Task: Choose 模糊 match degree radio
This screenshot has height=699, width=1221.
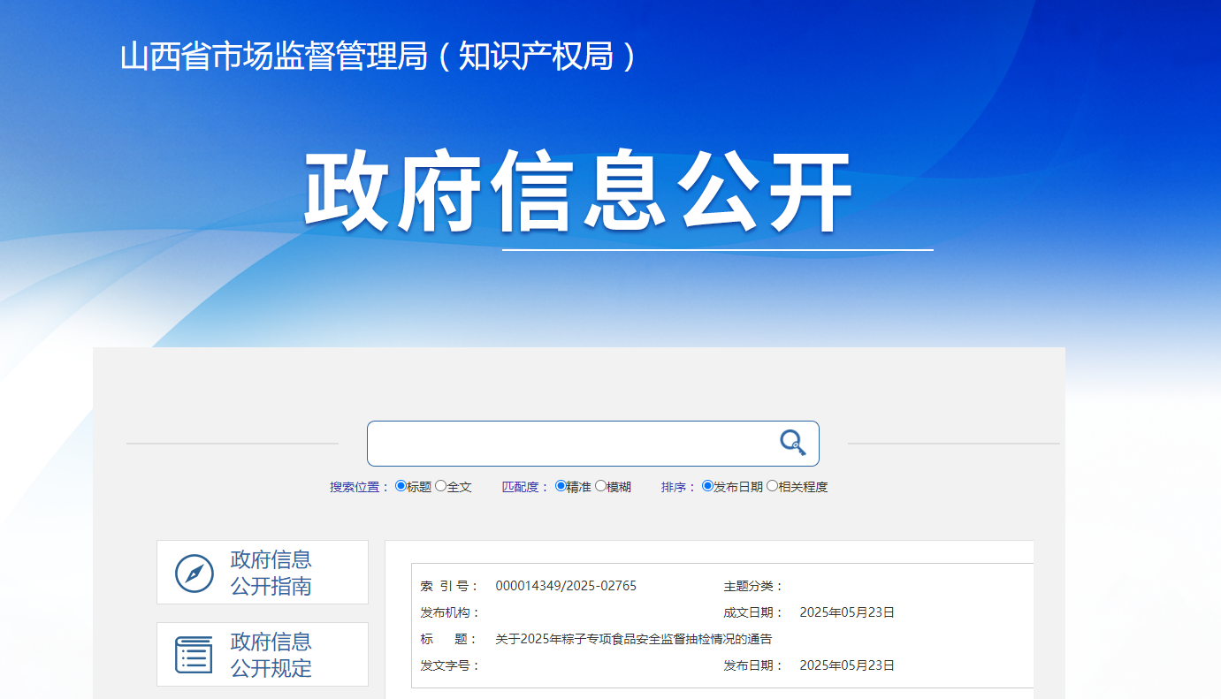Action: pos(600,486)
